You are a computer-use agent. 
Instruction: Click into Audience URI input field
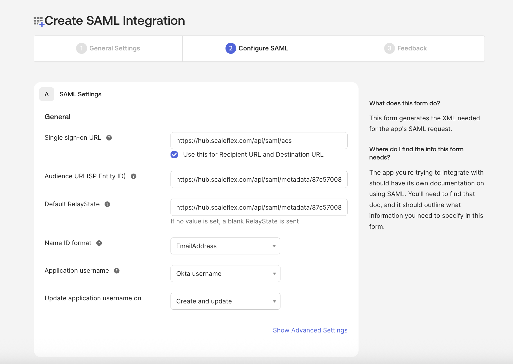[x=259, y=179]
